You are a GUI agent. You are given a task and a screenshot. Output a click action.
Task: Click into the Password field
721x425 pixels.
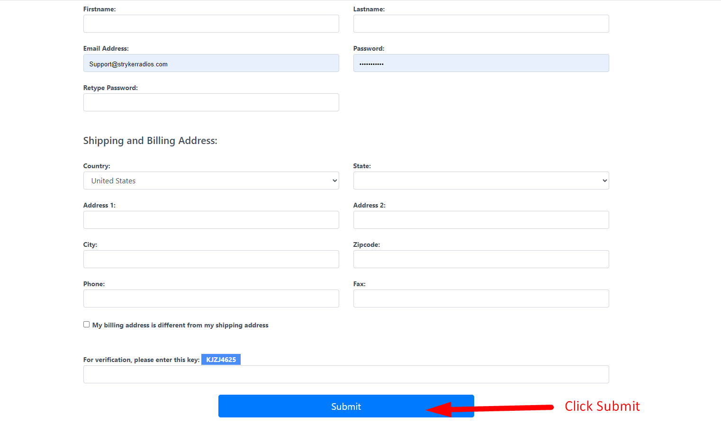[481, 63]
